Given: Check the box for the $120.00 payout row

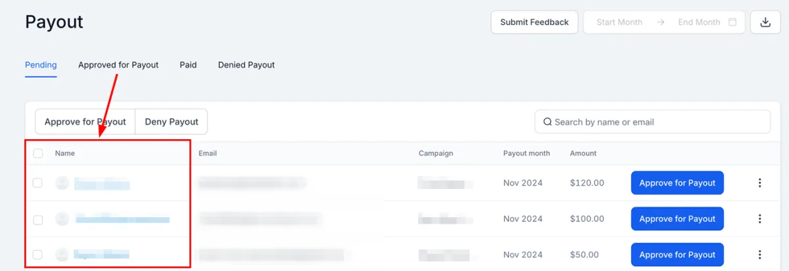Looking at the screenshot, I should (x=38, y=183).
